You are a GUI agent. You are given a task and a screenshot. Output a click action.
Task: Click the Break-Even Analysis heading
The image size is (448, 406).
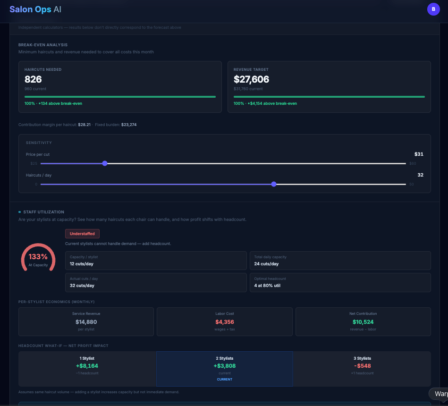43,45
